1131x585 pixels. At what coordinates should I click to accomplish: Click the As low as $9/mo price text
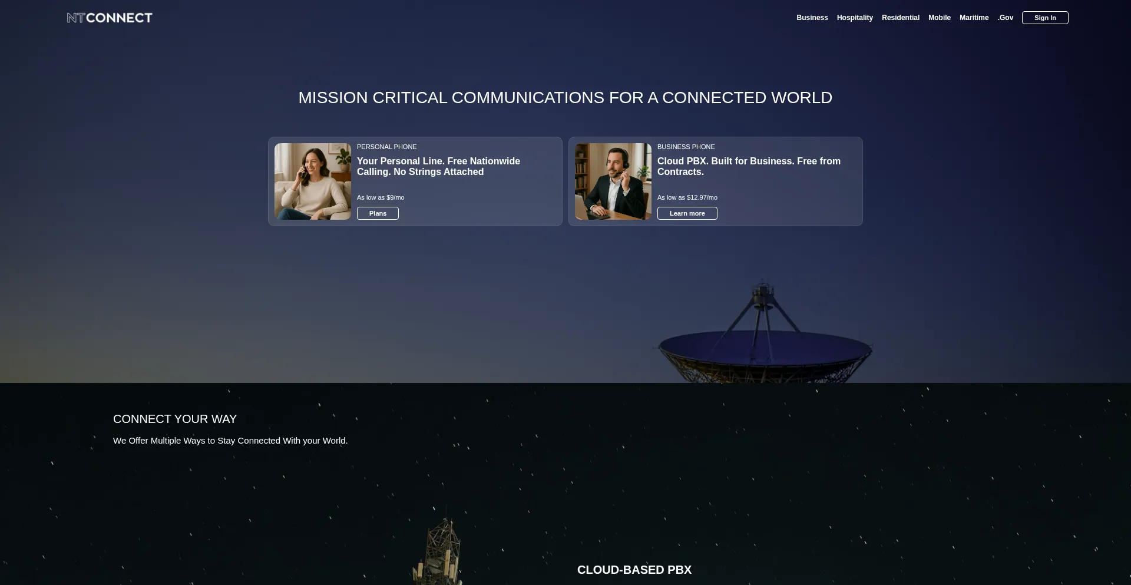tap(381, 197)
